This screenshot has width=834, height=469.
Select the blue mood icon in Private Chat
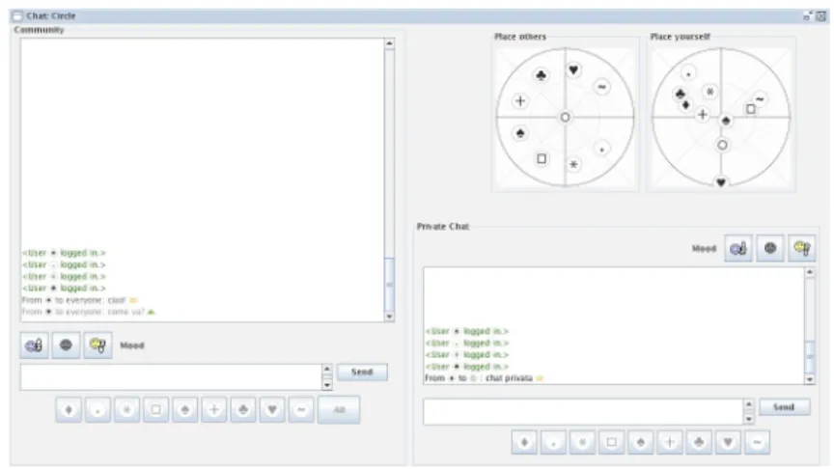(x=738, y=248)
